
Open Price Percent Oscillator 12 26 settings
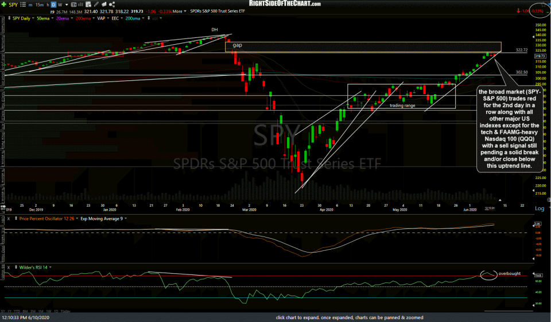tap(46, 219)
